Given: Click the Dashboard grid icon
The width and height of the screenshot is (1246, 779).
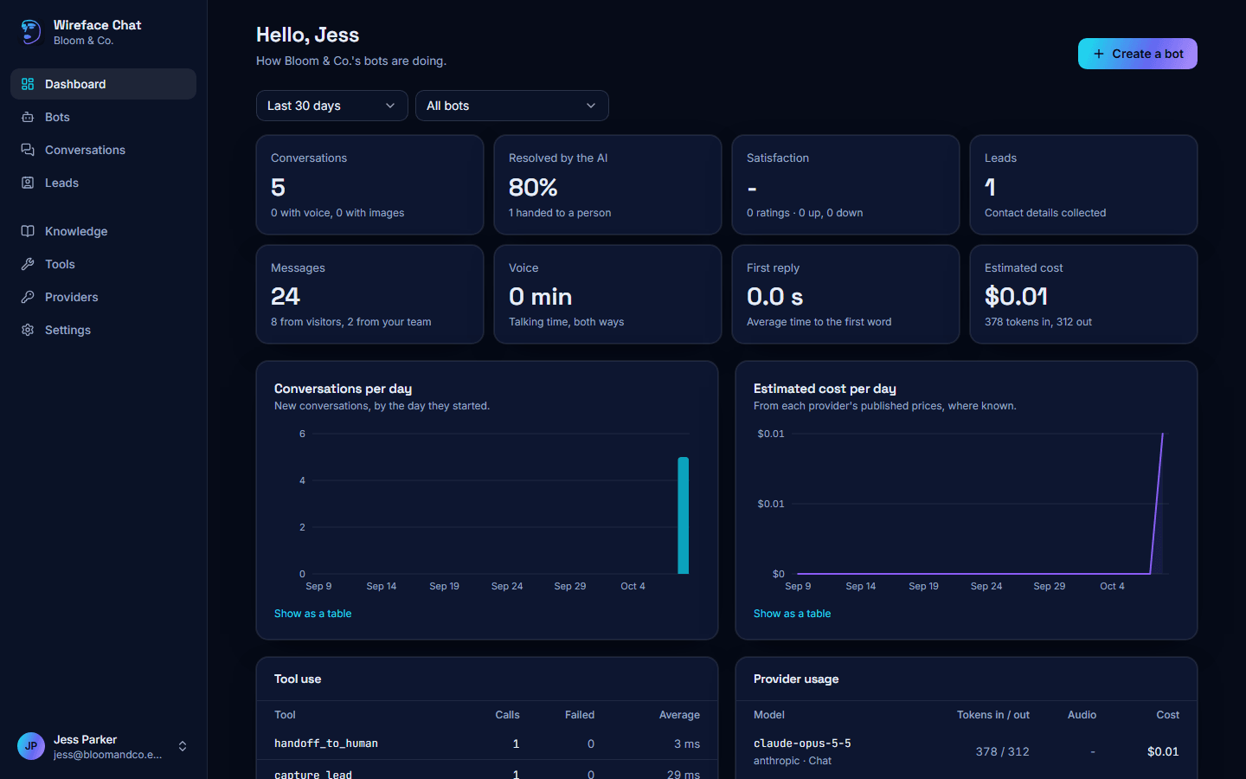Looking at the screenshot, I should pyautogui.click(x=28, y=84).
